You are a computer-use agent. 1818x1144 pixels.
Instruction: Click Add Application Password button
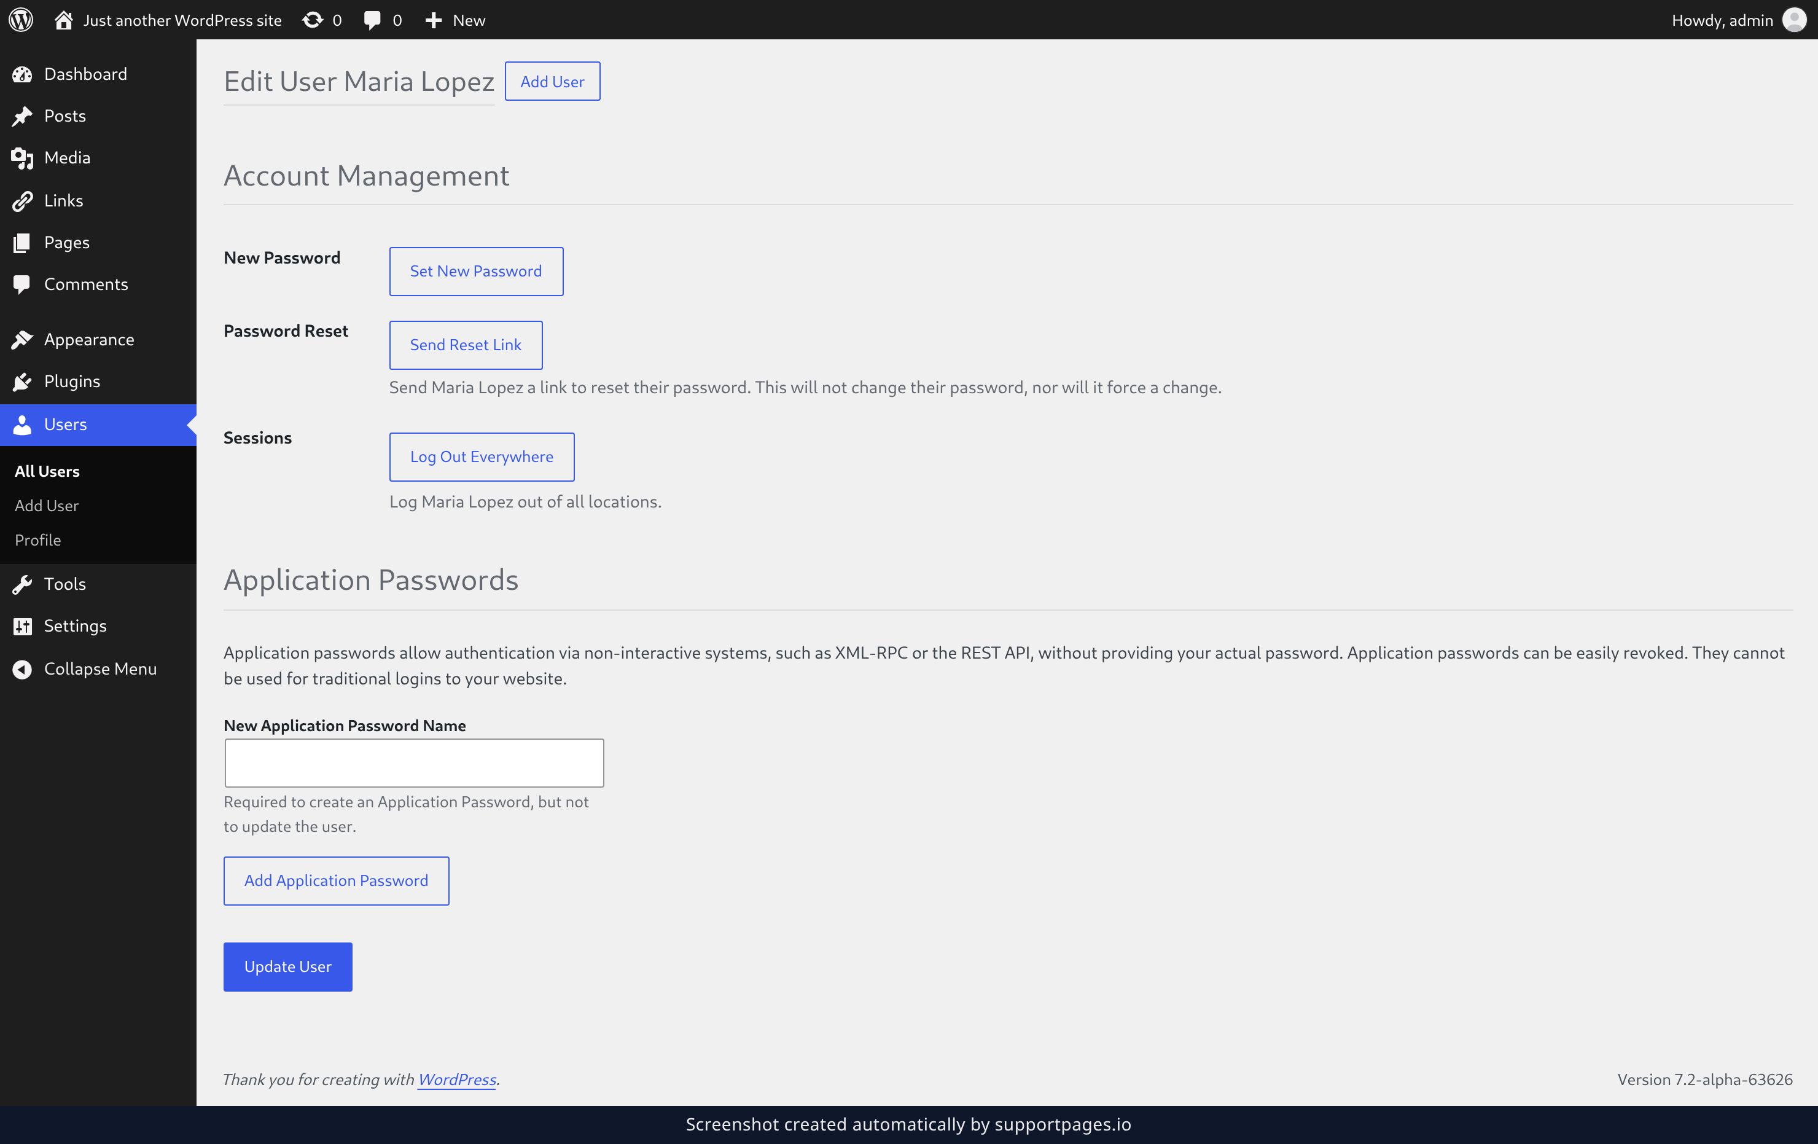point(337,880)
